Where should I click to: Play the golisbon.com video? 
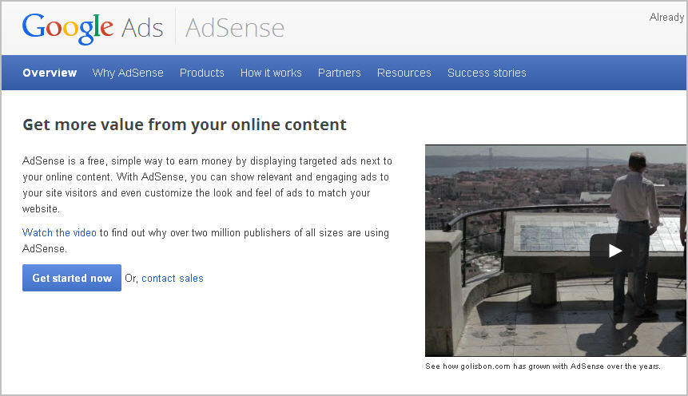[x=614, y=251]
